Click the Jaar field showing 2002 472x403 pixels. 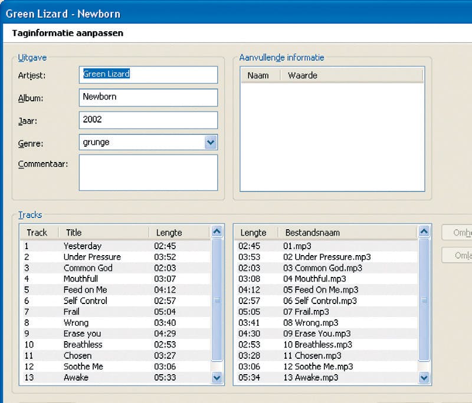click(147, 120)
